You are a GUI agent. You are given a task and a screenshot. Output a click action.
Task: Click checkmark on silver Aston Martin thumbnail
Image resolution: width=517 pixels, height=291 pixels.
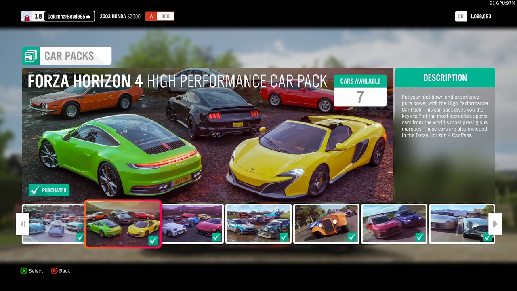click(488, 237)
